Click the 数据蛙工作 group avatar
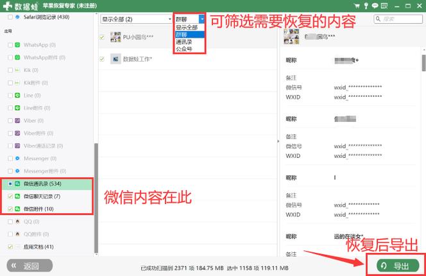The image size is (426, 276). point(115,59)
